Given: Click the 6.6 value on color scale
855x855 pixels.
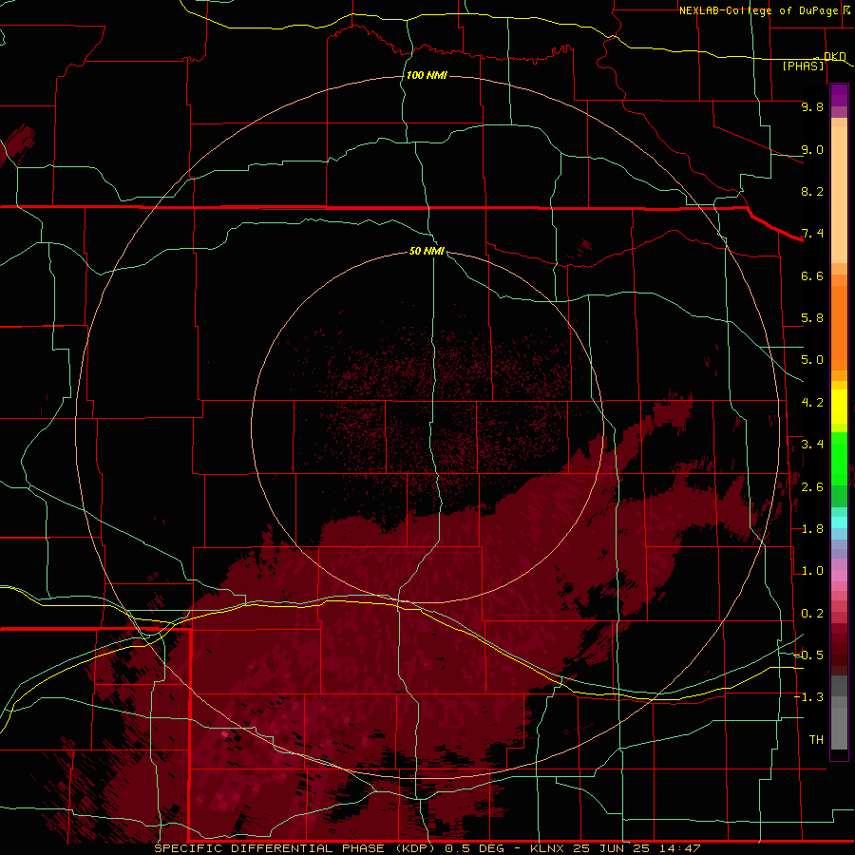Looking at the screenshot, I should (812, 275).
